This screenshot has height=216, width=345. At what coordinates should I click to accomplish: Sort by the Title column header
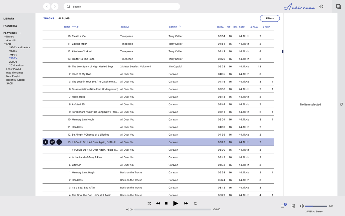75,27
